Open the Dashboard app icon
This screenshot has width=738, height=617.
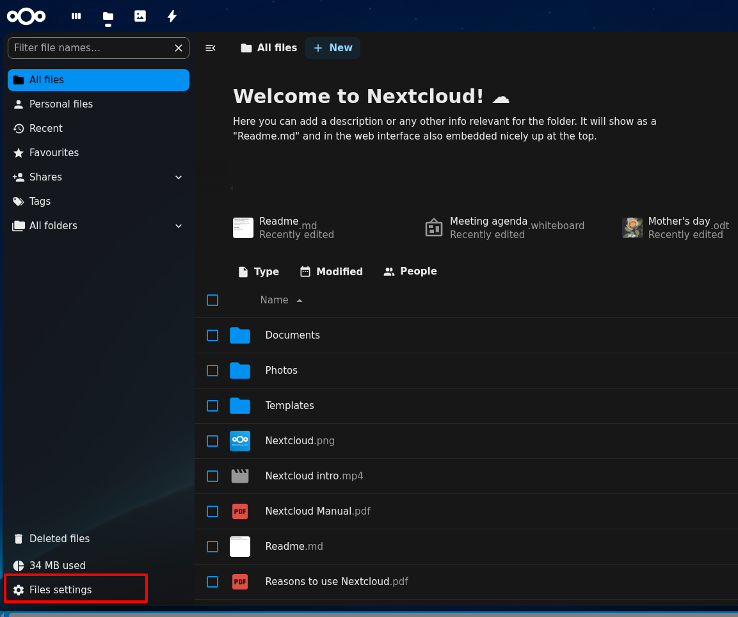[x=76, y=16]
